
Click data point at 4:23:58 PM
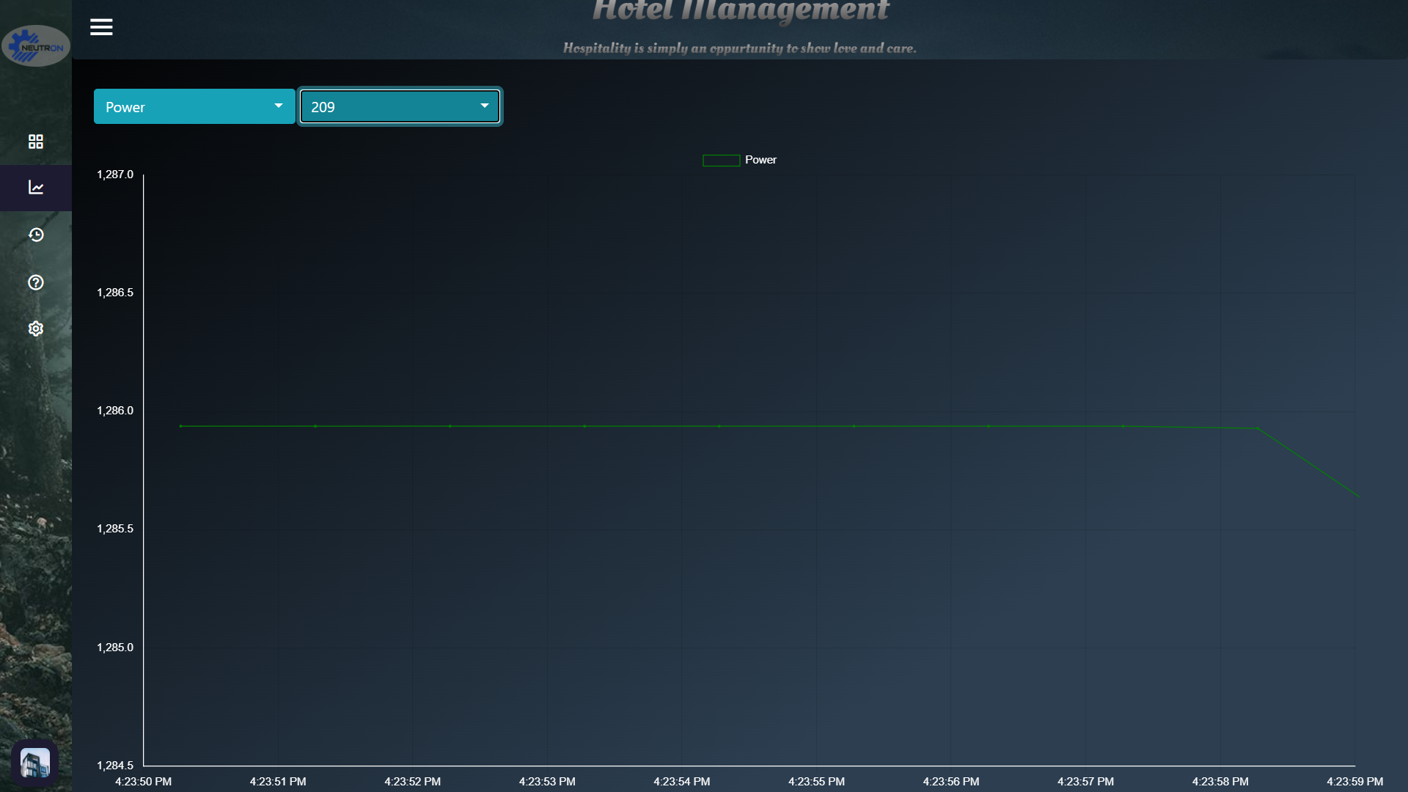point(1258,428)
